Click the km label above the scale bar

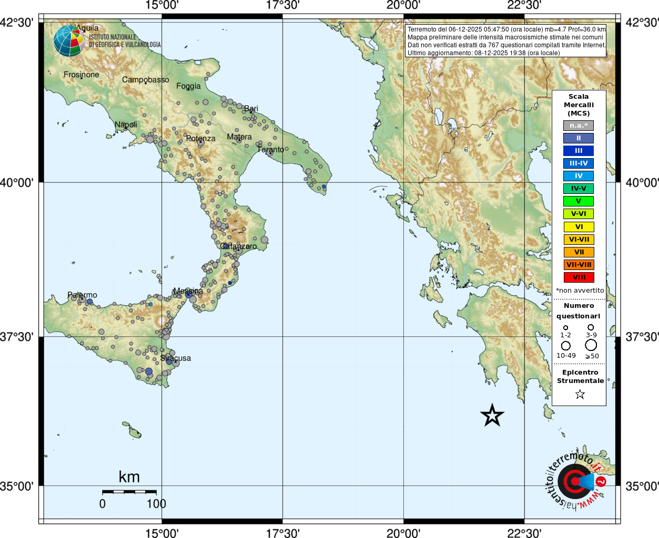pyautogui.click(x=129, y=477)
